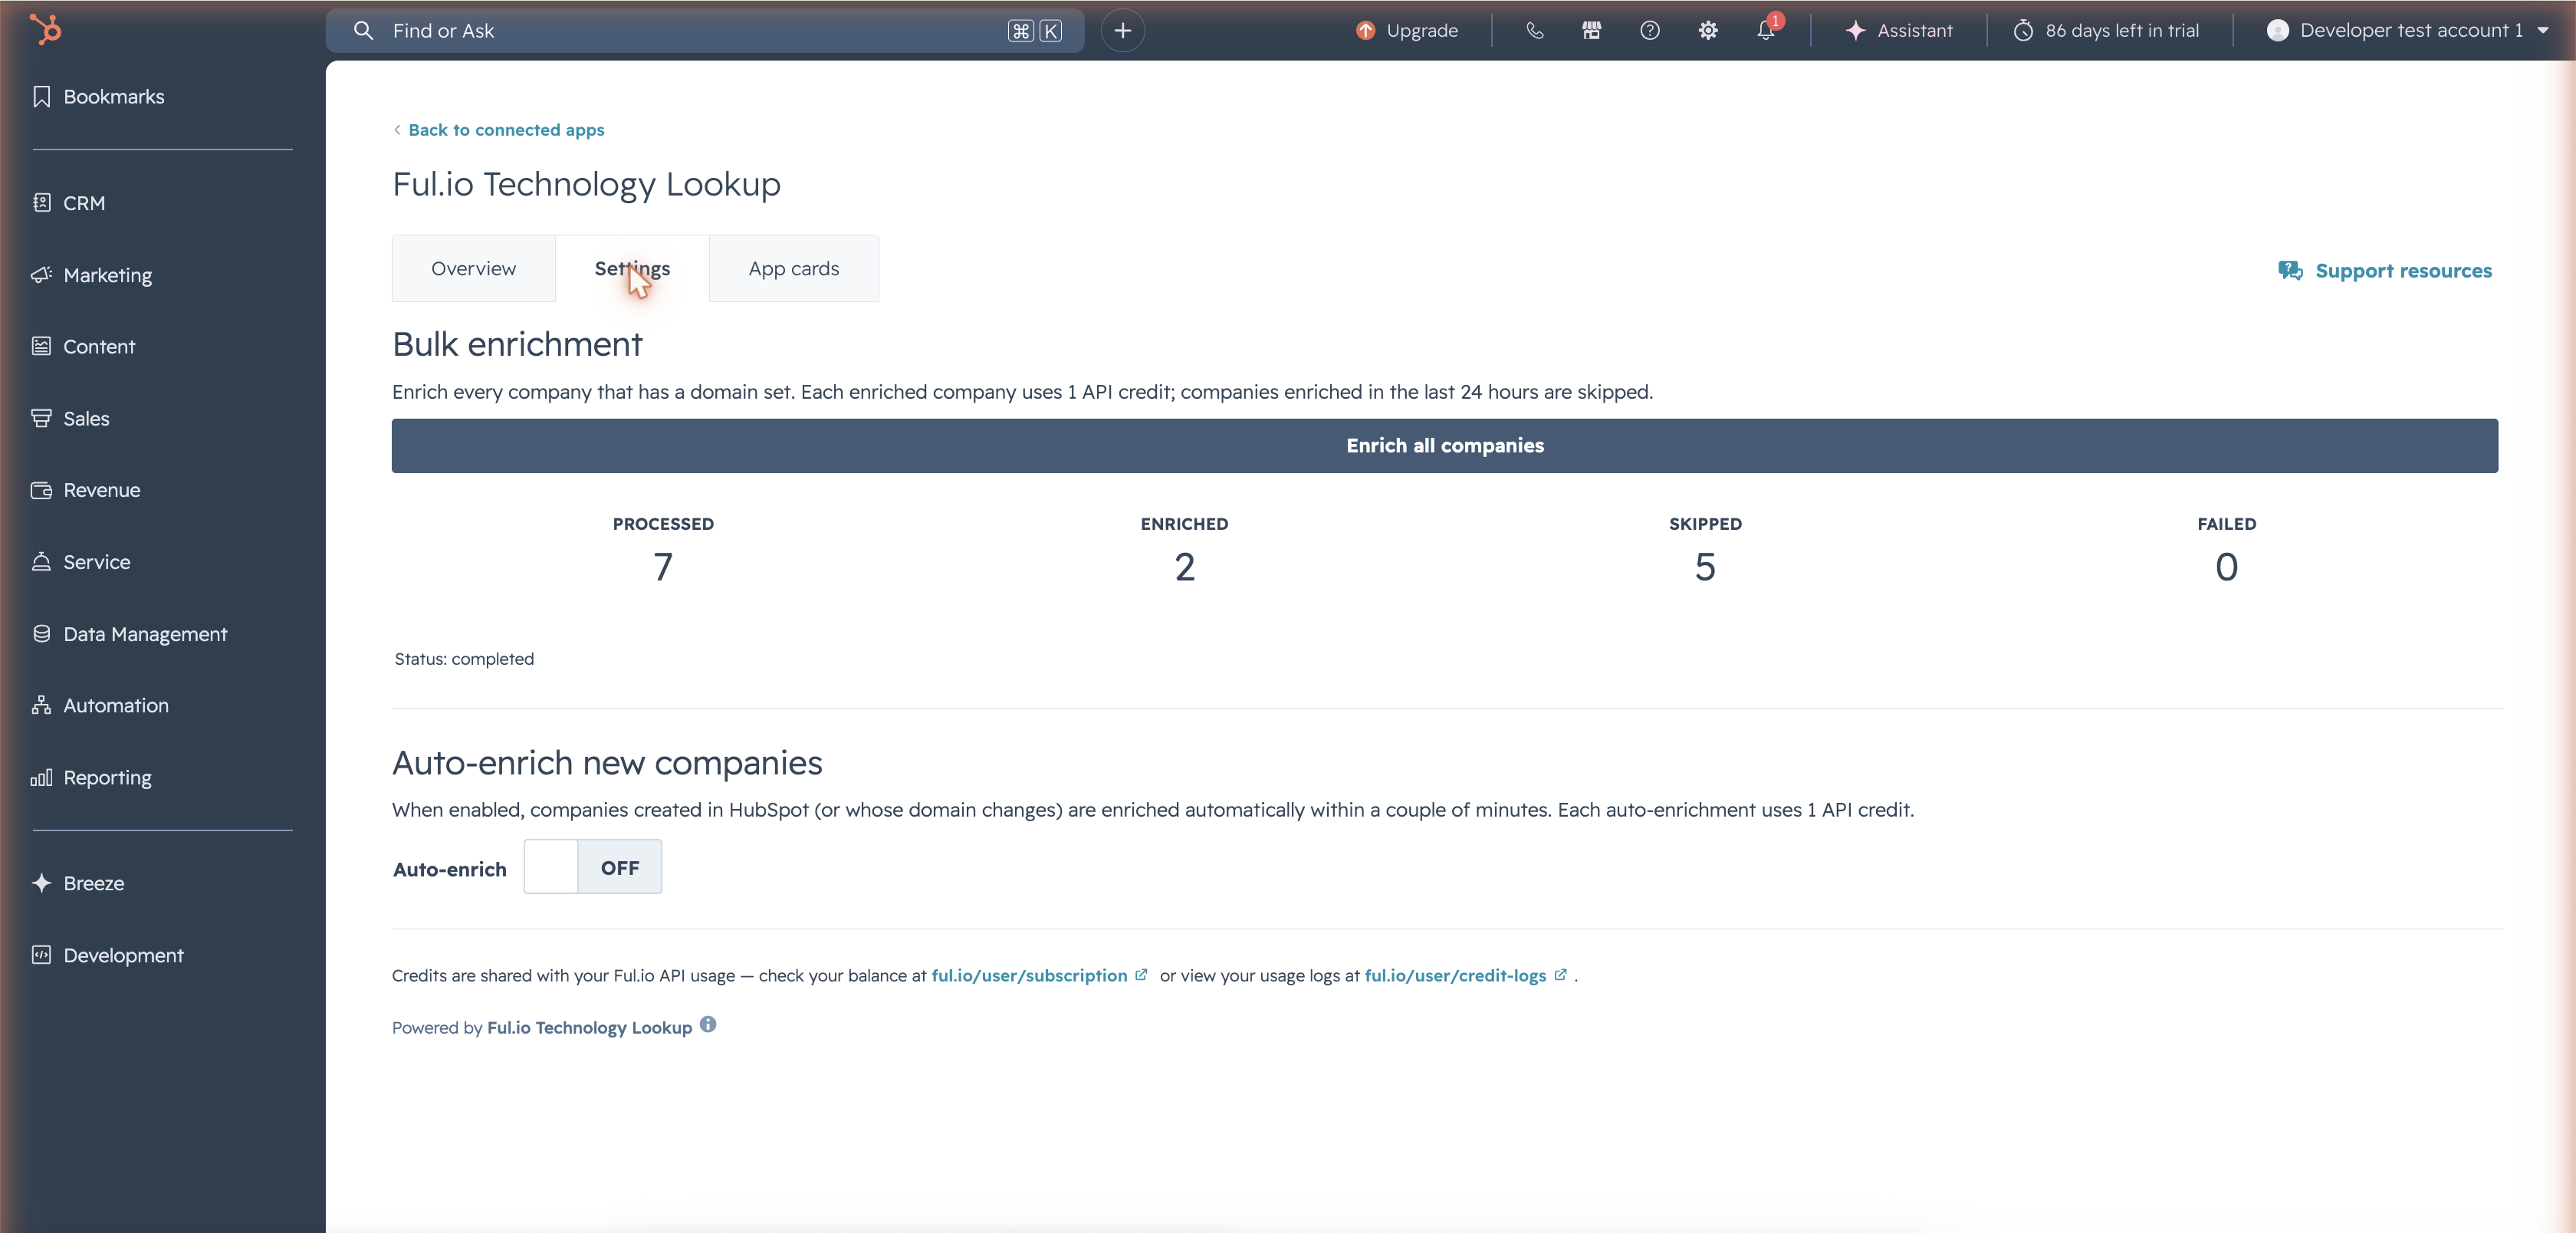The height and width of the screenshot is (1233, 2576).
Task: Open the Service sidebar section
Action: (81, 562)
